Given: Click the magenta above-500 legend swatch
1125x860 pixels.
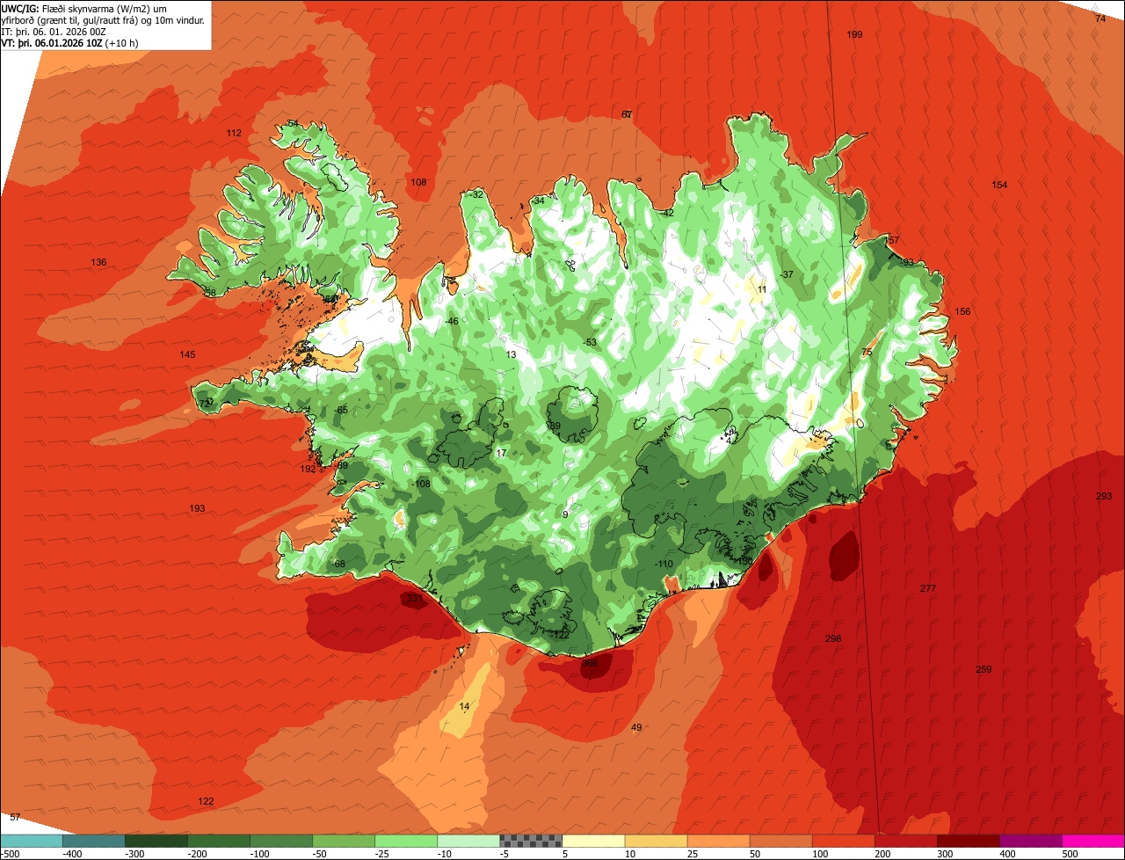Looking at the screenshot, I should (1092, 841).
